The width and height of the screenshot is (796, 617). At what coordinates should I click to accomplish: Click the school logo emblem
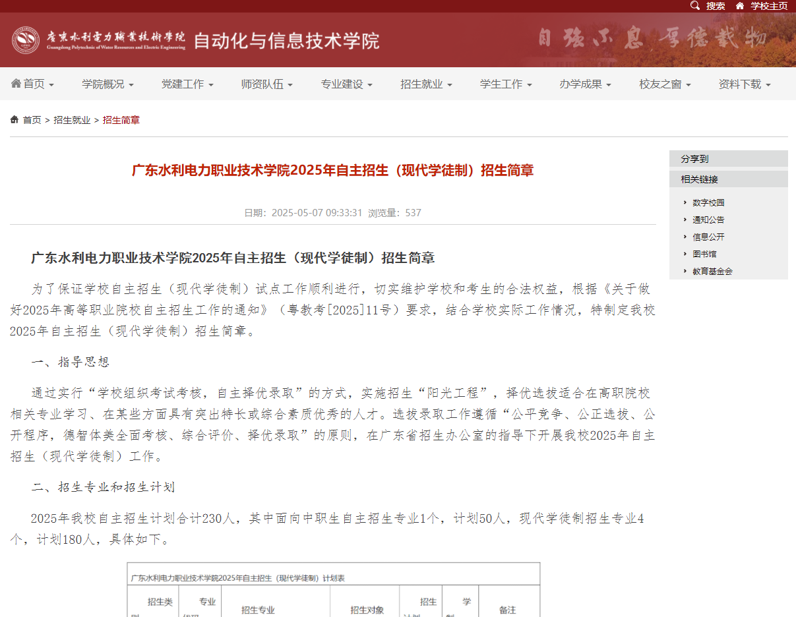pos(26,40)
